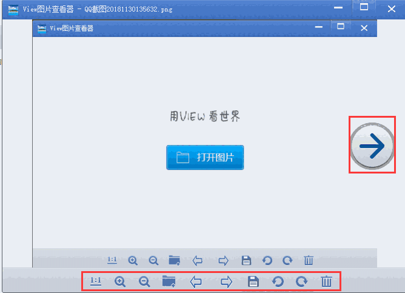This screenshot has width=405, height=293.
Task: Minimize the inner View图片查看器 window
Action: coord(319,27)
